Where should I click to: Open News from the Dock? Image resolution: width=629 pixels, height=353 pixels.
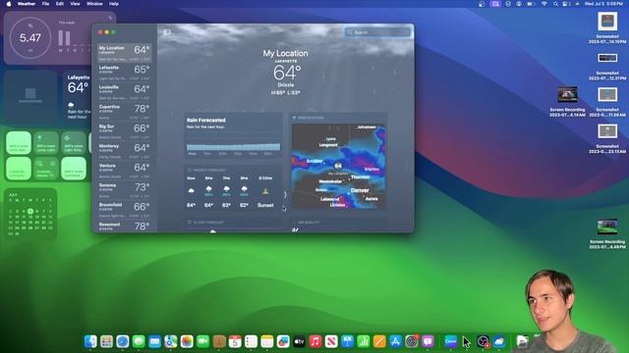pos(331,341)
